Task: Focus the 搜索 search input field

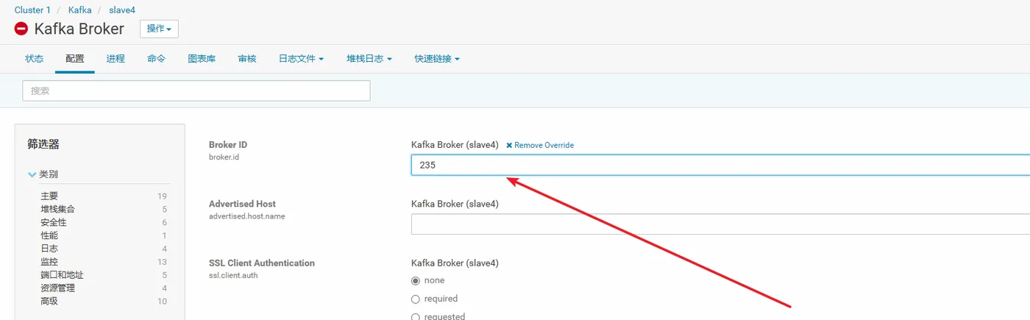Action: point(196,91)
